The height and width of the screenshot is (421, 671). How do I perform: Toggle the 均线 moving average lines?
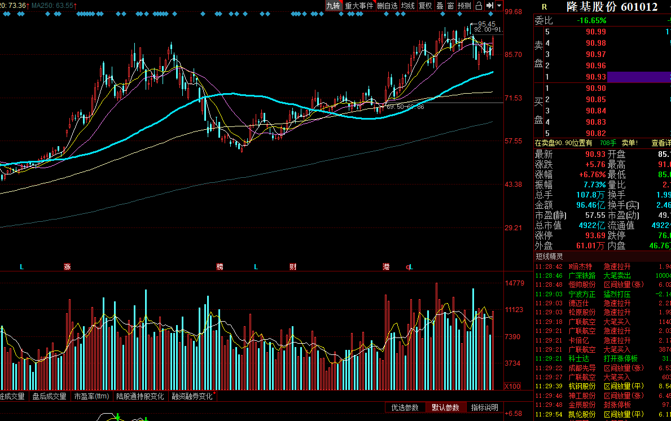[x=408, y=6]
